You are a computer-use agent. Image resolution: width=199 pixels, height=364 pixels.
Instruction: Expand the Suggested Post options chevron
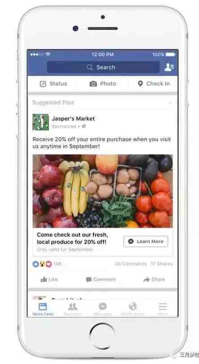point(170,102)
